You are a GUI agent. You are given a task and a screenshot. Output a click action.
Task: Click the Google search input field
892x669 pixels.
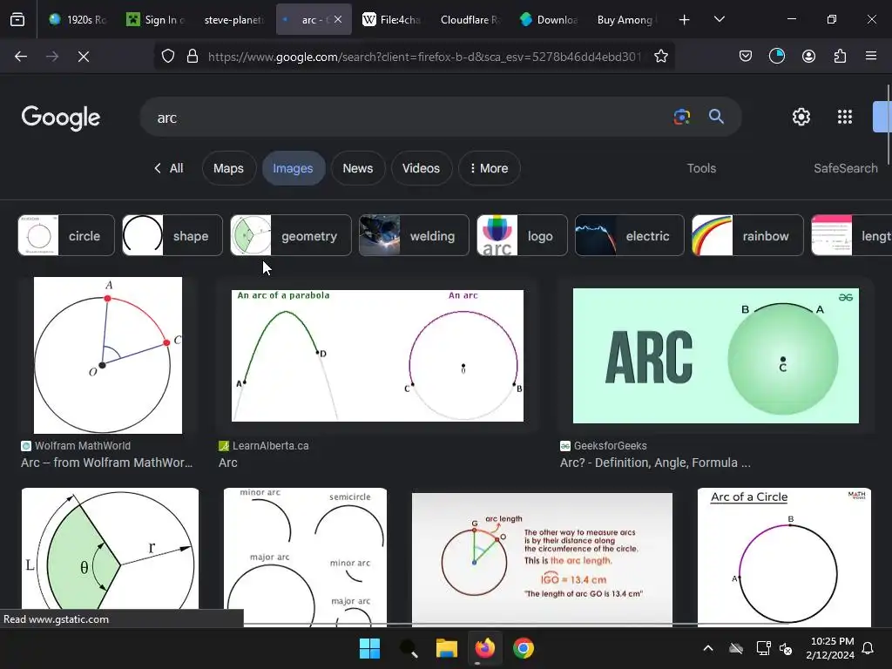(x=409, y=118)
